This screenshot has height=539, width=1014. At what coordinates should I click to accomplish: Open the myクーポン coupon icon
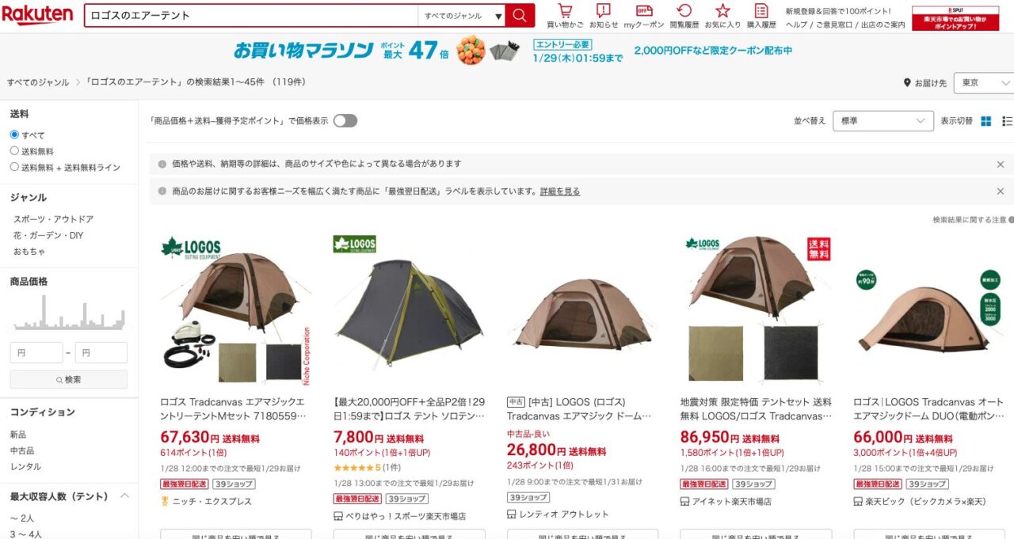click(644, 16)
